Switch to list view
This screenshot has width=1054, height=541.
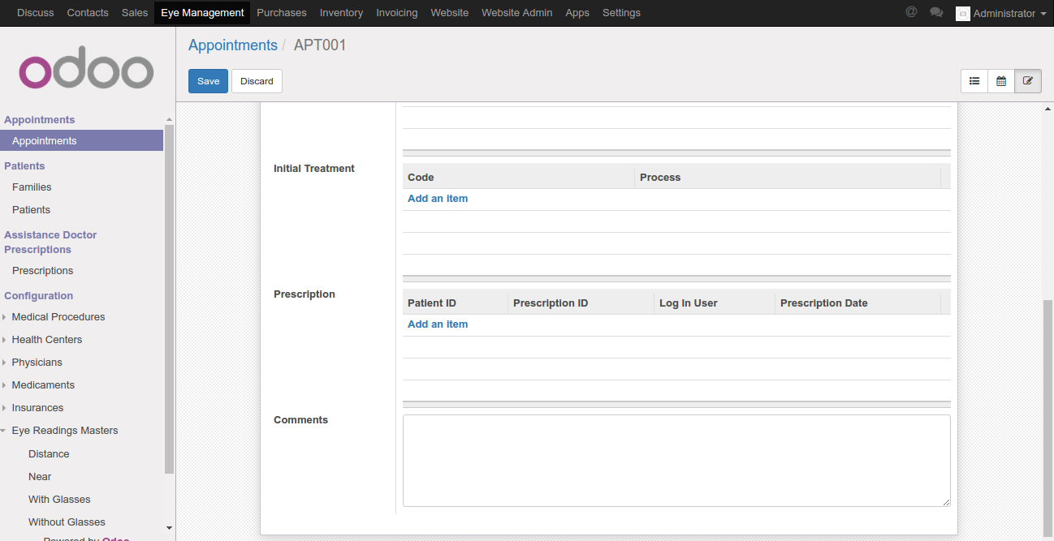974,81
